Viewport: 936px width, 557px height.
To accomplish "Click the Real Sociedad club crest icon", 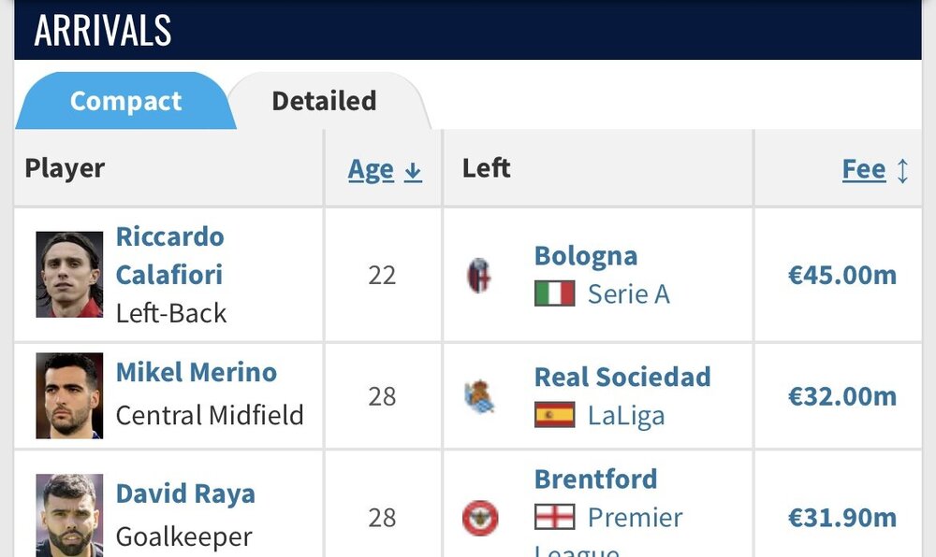I will click(x=479, y=397).
